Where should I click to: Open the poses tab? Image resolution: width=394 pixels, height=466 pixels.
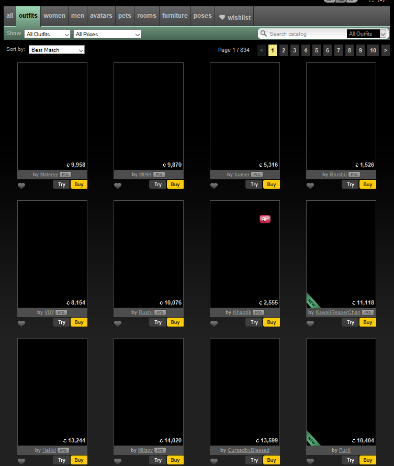[x=202, y=16]
